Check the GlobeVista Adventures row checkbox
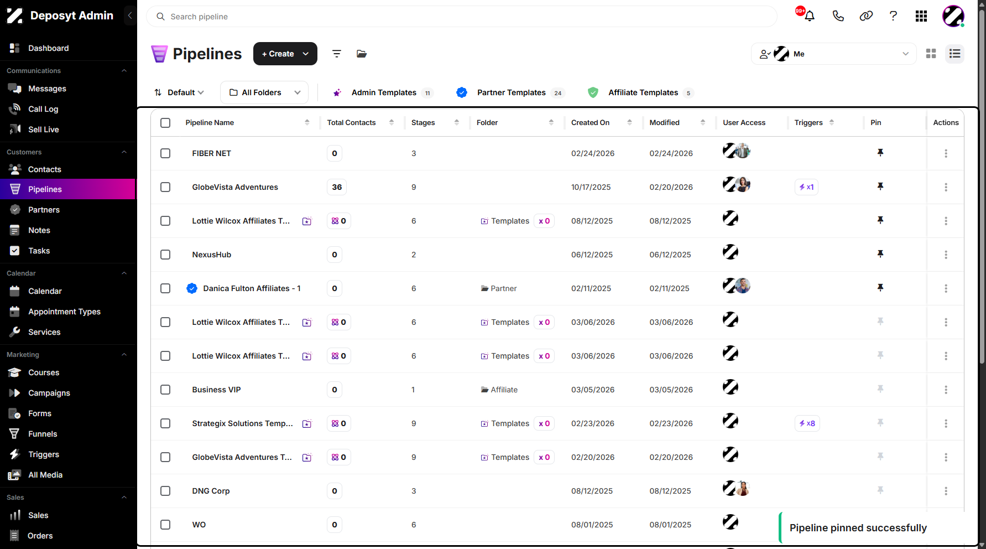 (165, 187)
